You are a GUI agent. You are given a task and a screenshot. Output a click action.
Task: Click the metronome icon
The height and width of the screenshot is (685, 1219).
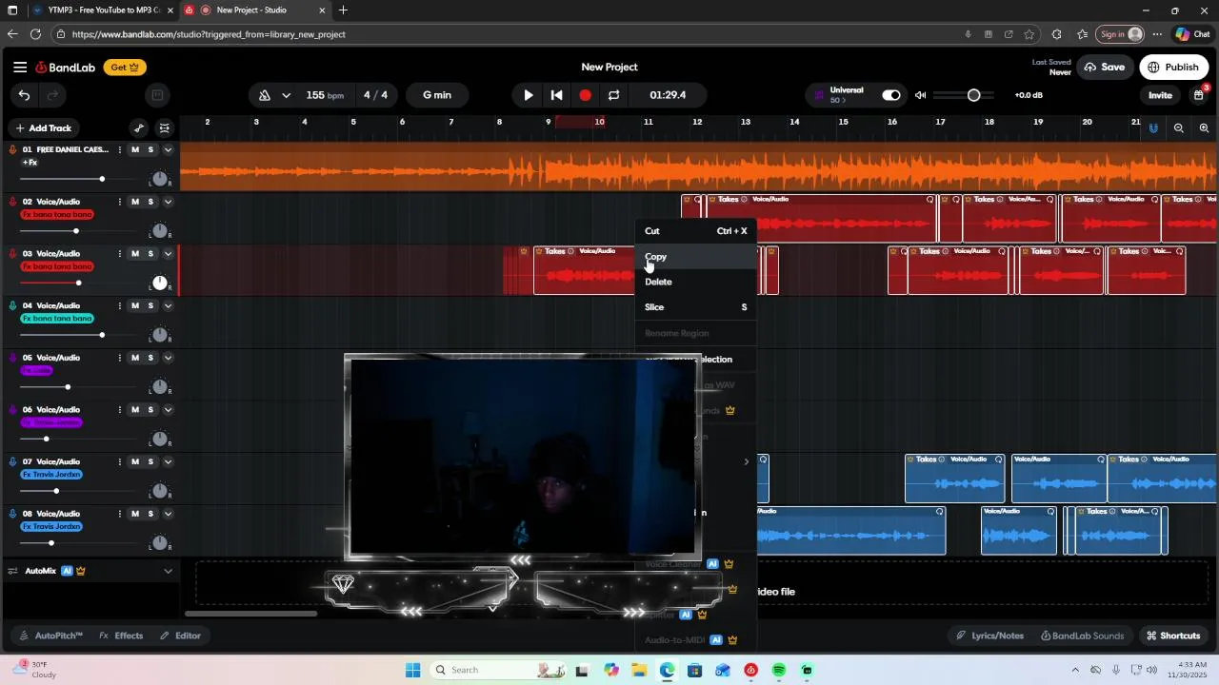(265, 95)
